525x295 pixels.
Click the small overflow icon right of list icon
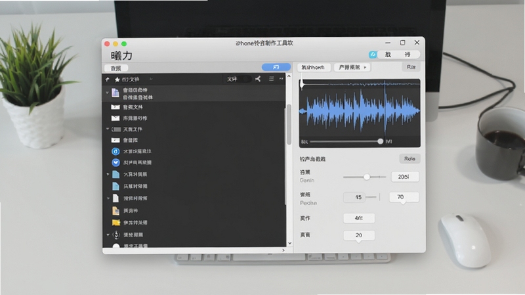pyautogui.click(x=282, y=79)
